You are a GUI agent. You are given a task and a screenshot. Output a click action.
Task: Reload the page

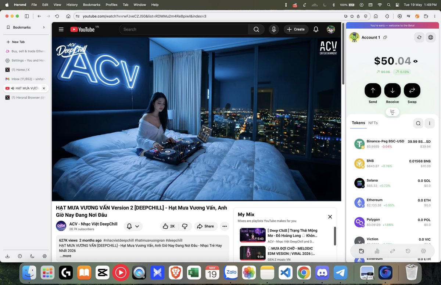pos(57,16)
